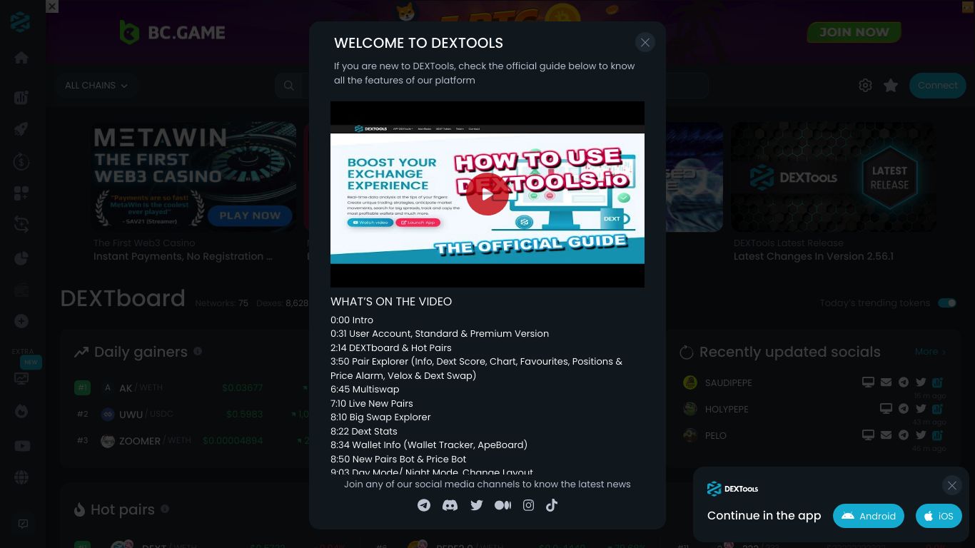Click the Connect wallet button

click(937, 86)
